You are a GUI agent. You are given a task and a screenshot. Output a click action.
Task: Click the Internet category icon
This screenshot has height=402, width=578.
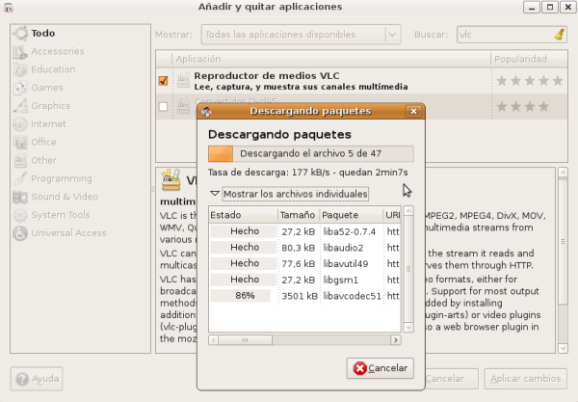coord(19,124)
